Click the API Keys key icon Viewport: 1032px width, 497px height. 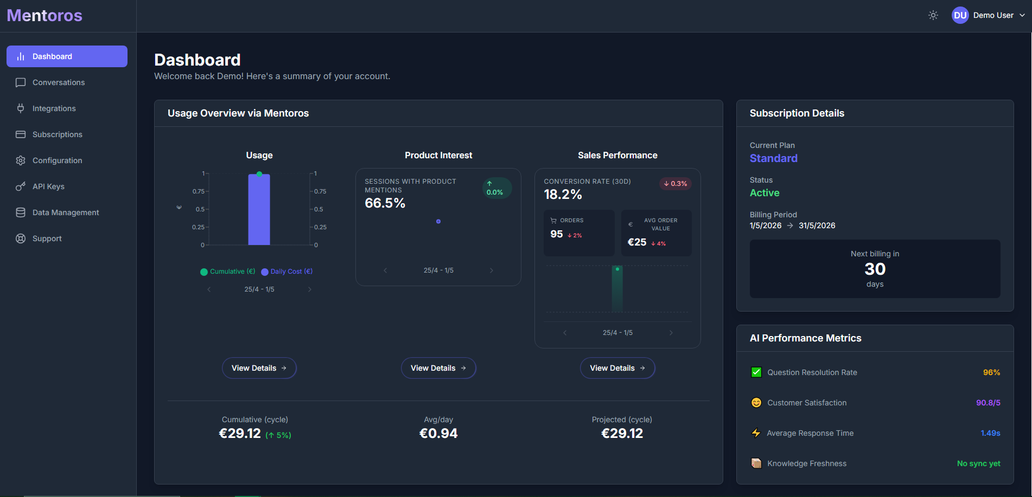tap(21, 186)
